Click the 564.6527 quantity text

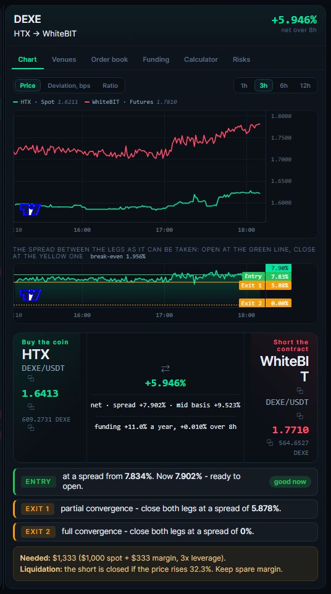pos(293,443)
